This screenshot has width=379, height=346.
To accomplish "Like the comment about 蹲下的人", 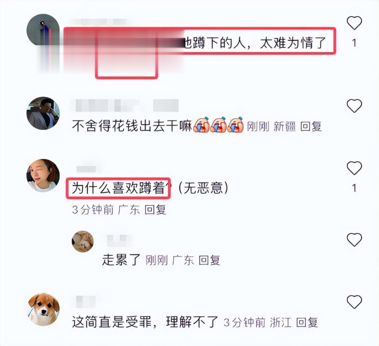I will 354,23.
